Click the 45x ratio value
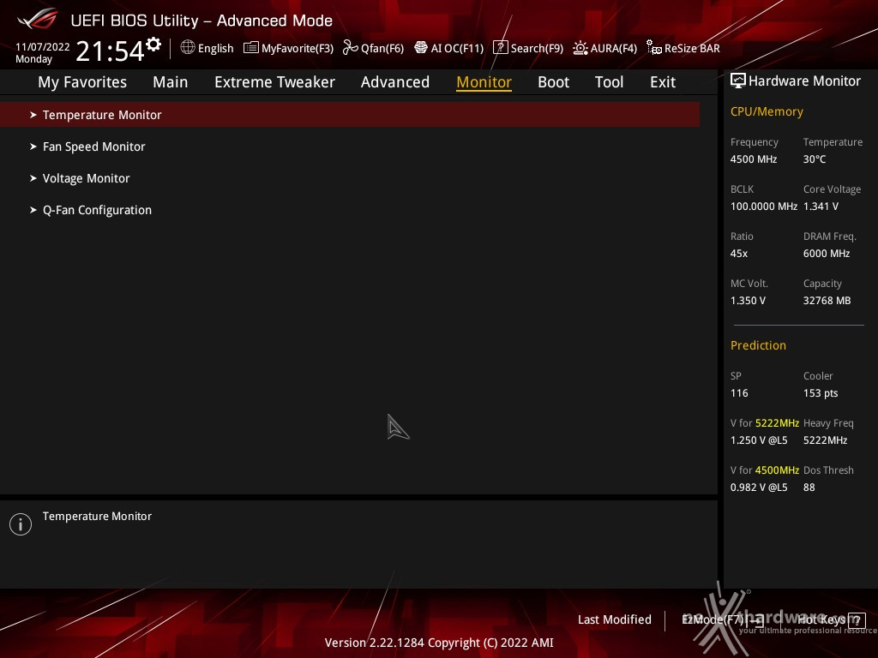Image resolution: width=878 pixels, height=658 pixels. [x=739, y=254]
